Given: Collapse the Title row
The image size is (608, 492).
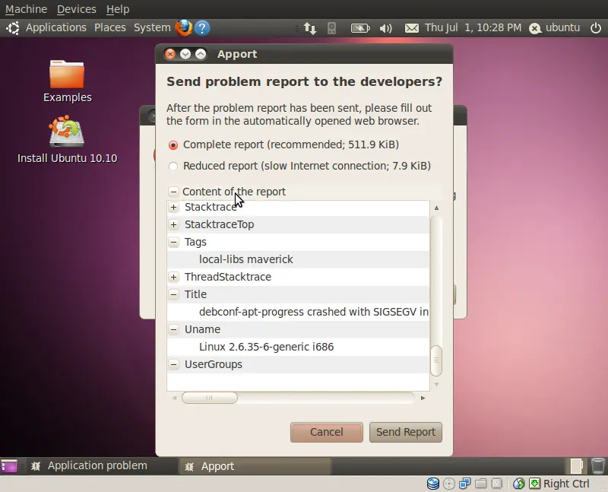Looking at the screenshot, I should coord(174,294).
